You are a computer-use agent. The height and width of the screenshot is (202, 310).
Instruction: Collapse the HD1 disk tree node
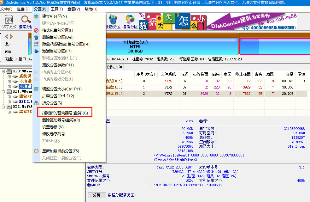pyautogui.click(x=3, y=92)
